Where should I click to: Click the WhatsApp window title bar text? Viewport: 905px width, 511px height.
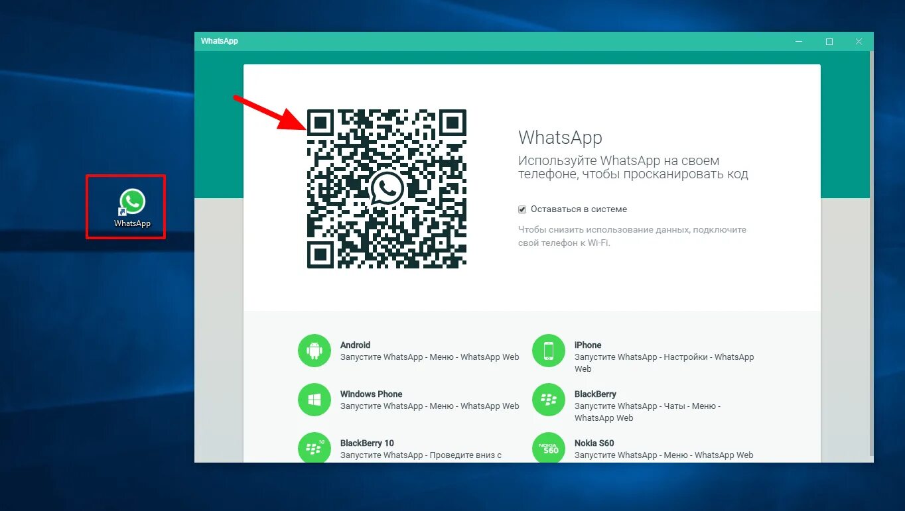tap(220, 41)
